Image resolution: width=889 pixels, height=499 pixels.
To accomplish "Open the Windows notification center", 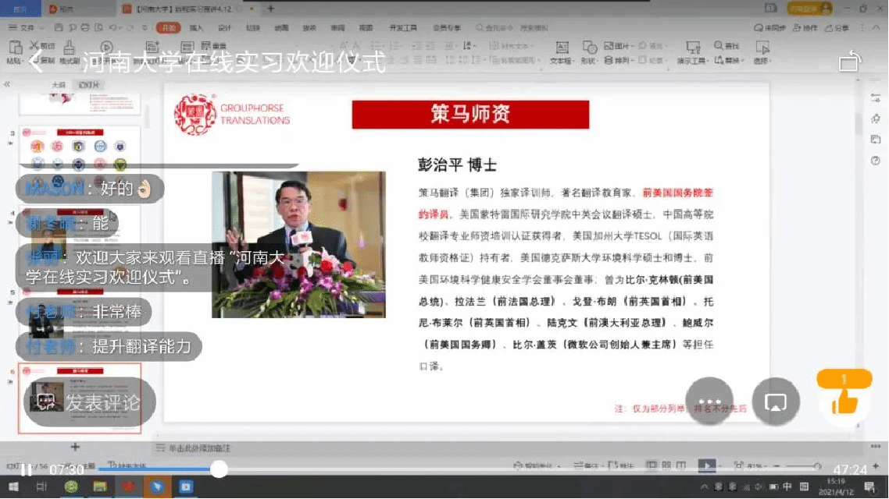I will coord(869,487).
